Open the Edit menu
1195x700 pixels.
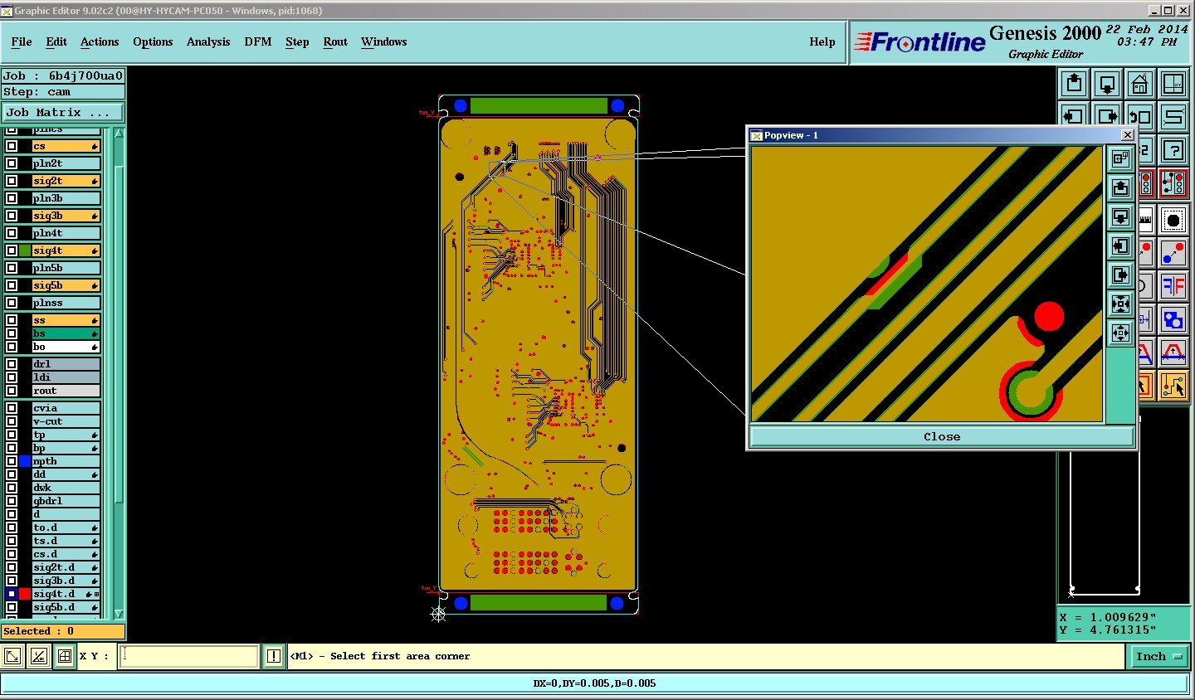(x=56, y=41)
